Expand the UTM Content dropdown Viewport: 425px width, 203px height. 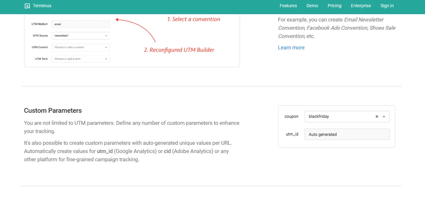[80, 47]
